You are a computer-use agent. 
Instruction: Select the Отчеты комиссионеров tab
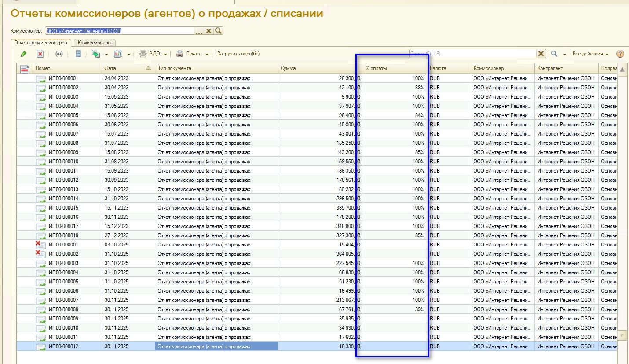click(x=40, y=43)
